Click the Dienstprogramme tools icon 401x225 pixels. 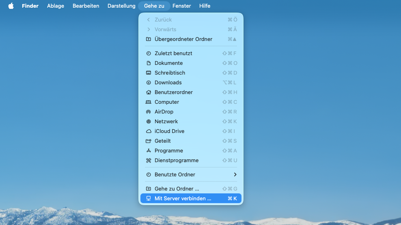[148, 161]
